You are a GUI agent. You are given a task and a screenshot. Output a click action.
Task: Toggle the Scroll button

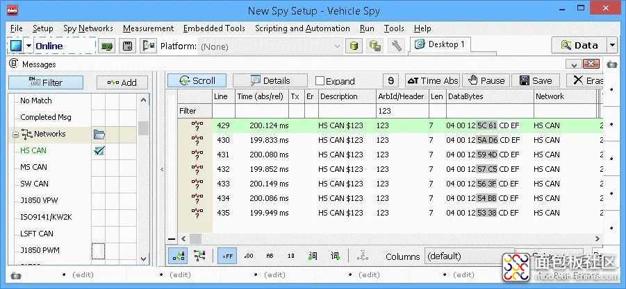click(x=197, y=81)
